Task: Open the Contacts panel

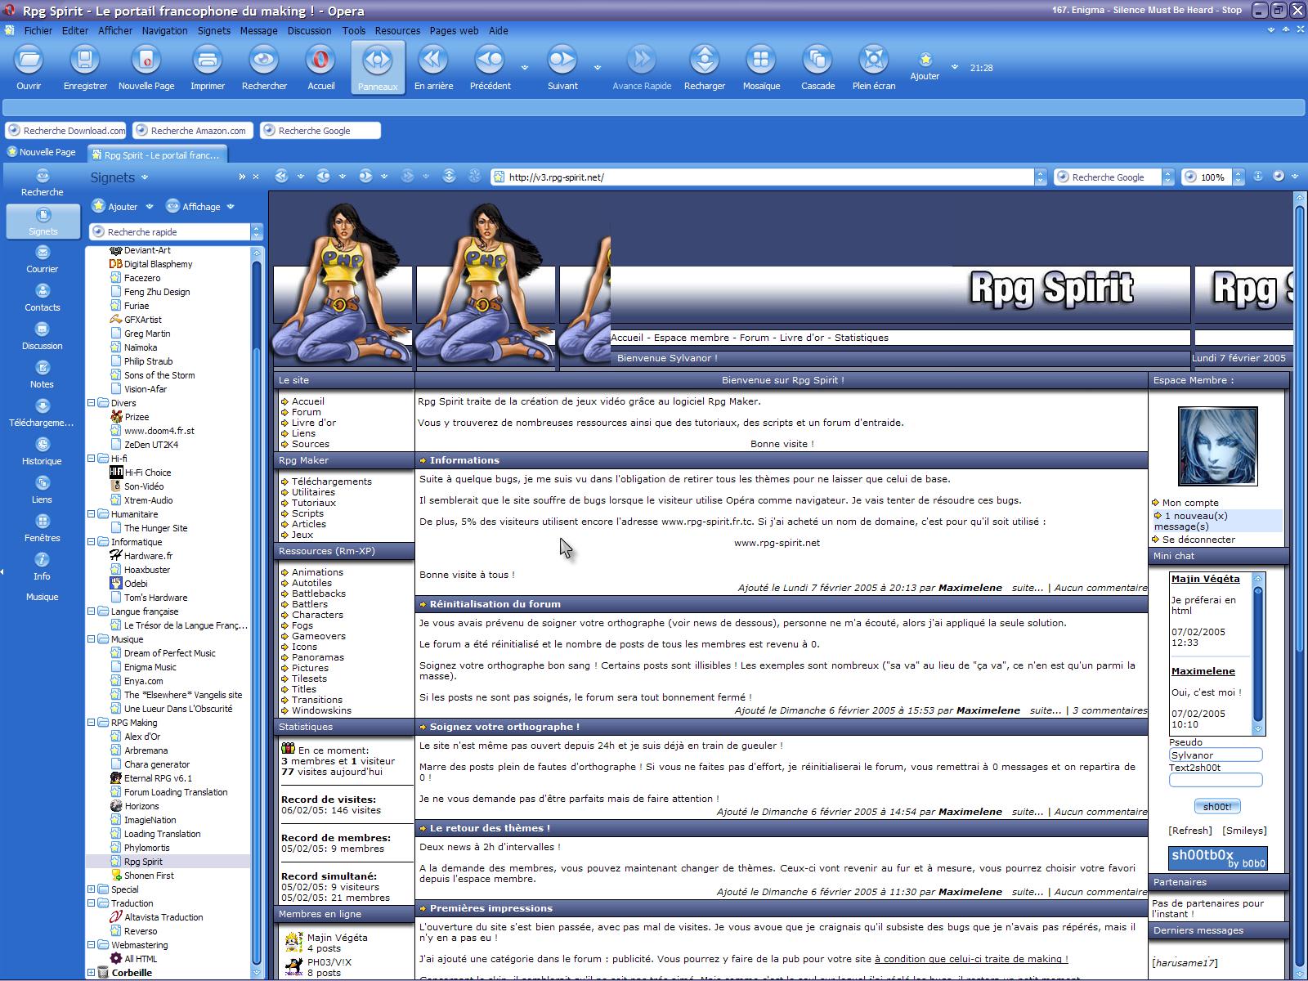Action: pyautogui.click(x=43, y=298)
